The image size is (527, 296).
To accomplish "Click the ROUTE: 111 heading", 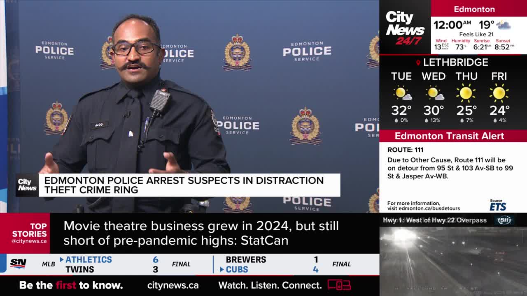I will 405,150.
